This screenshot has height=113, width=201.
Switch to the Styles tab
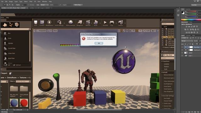191,22
